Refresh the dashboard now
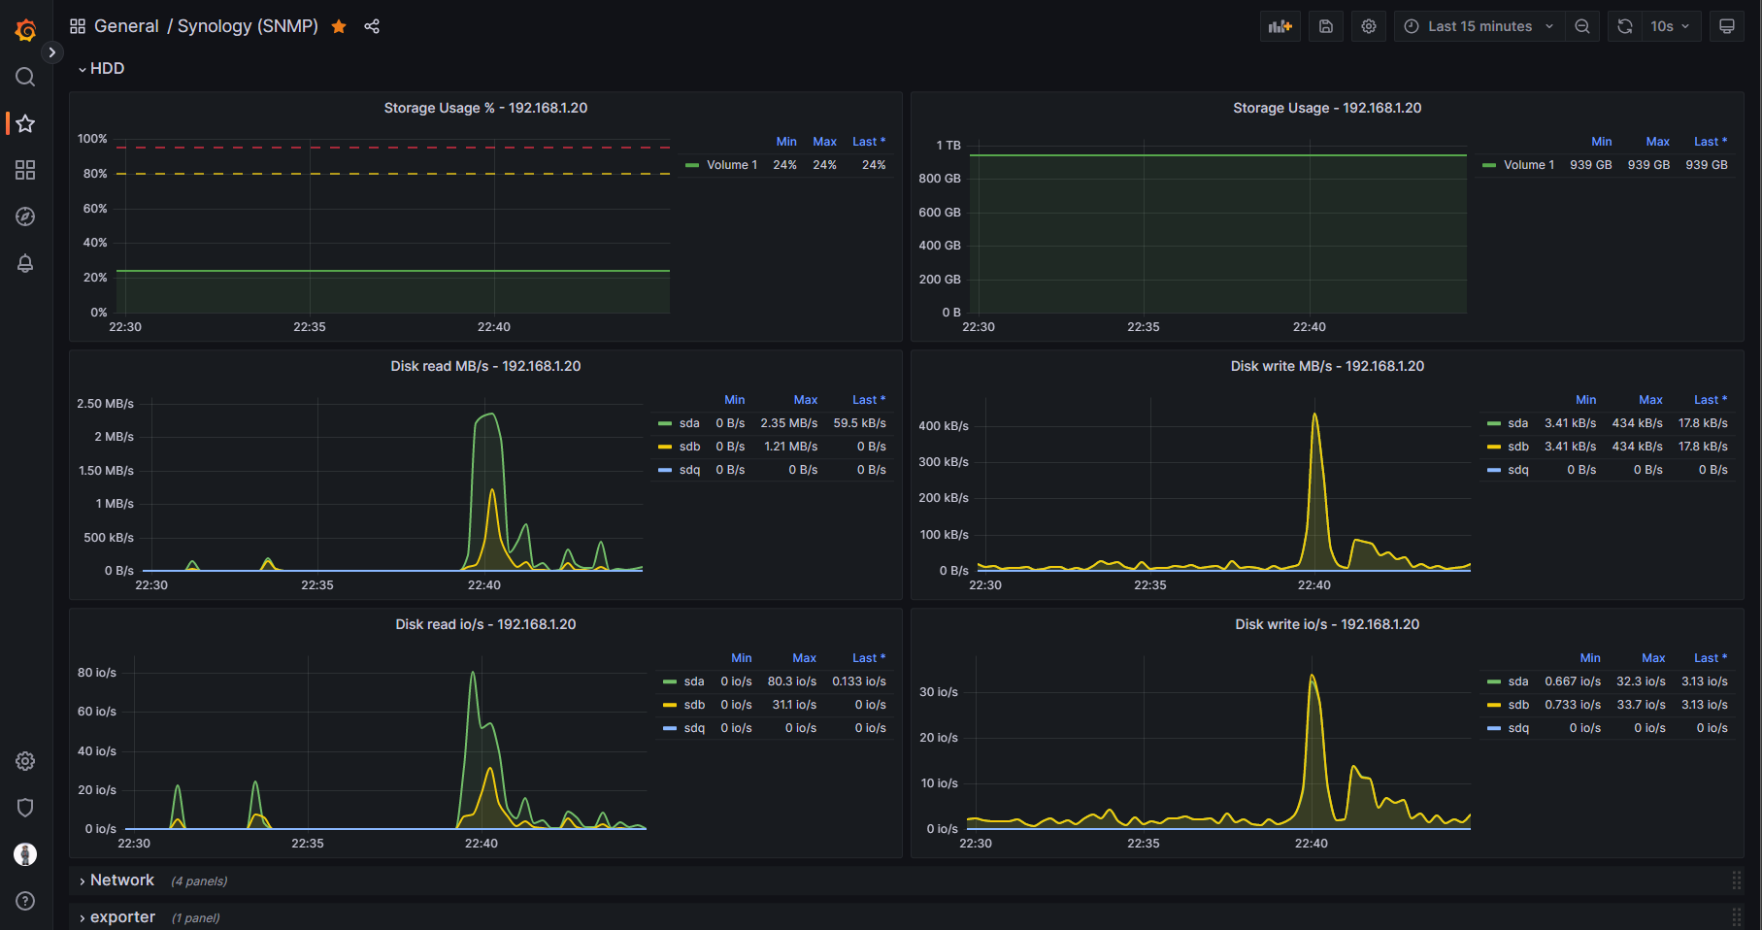Image resolution: width=1762 pixels, height=930 pixels. [1625, 26]
